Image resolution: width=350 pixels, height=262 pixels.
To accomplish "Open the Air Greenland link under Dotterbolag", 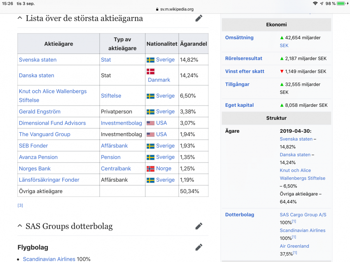I will point(294,246).
